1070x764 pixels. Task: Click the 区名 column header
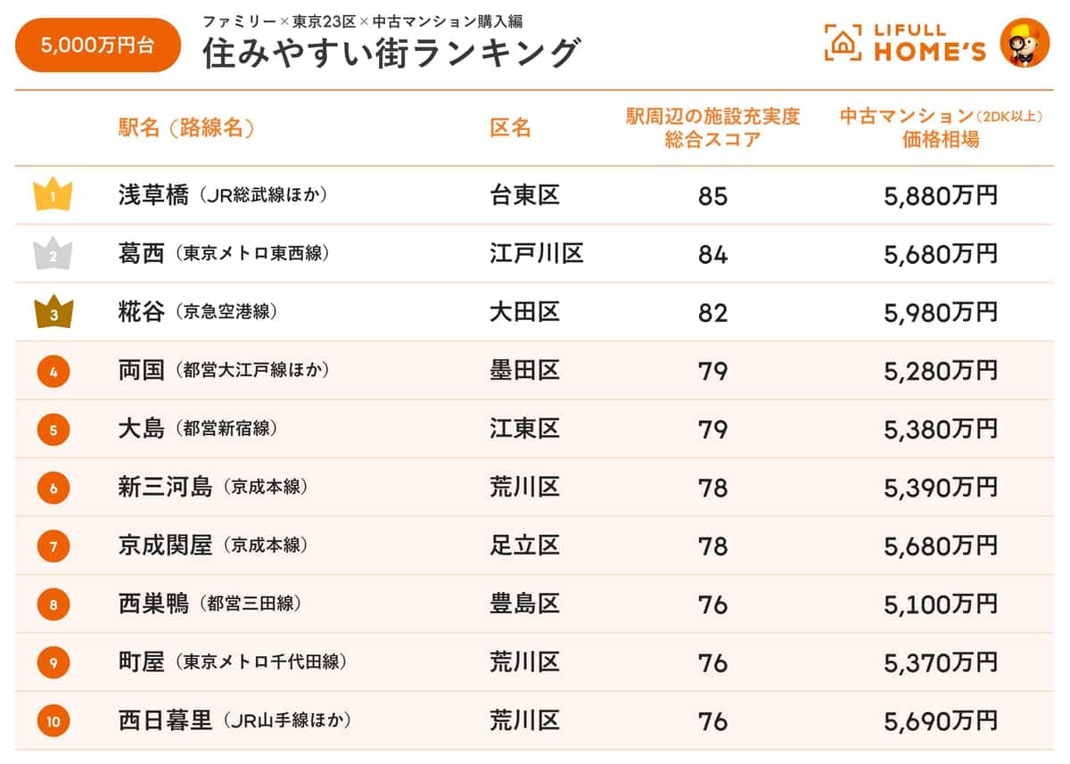[x=510, y=127]
